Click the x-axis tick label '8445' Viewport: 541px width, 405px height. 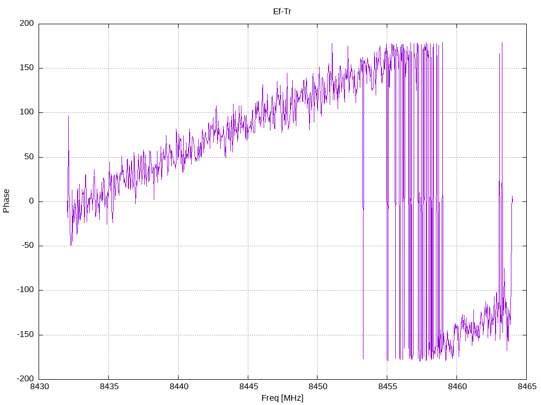pos(248,387)
